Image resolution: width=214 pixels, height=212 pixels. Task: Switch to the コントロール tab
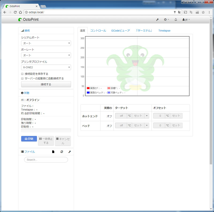[x=98, y=31]
